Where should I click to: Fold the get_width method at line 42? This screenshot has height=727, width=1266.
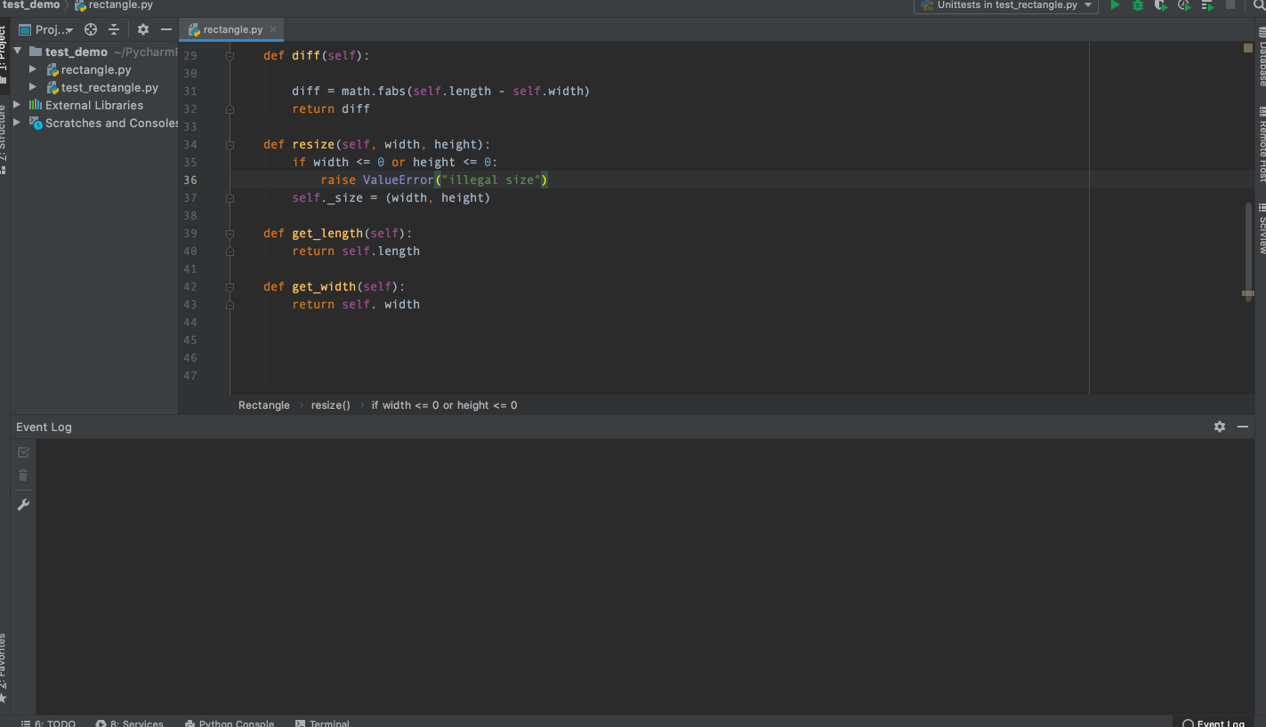pyautogui.click(x=230, y=287)
